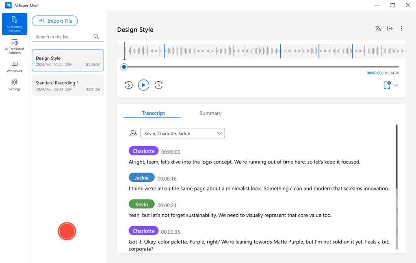Click the translate icon beside the title
This screenshot has width=416, height=263.
click(378, 29)
